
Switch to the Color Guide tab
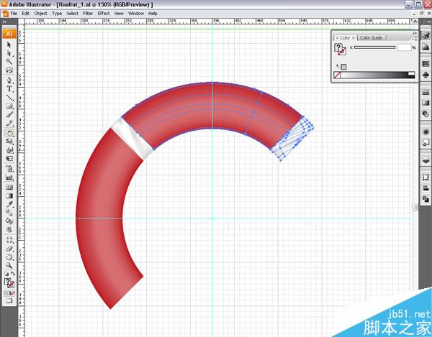[x=371, y=37]
